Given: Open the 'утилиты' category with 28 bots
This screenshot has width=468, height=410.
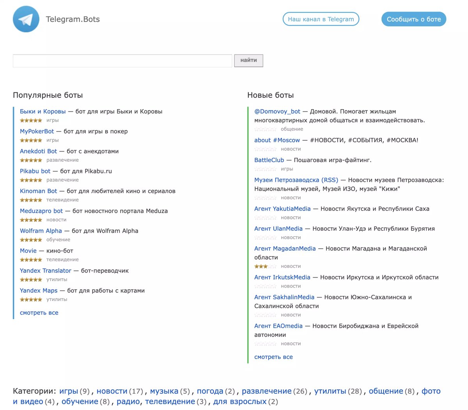Looking at the screenshot, I should coord(330,391).
